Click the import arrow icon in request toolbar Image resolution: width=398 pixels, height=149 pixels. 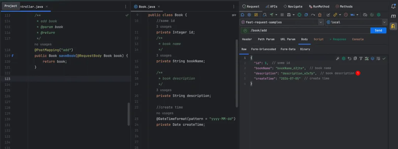(x=328, y=15)
